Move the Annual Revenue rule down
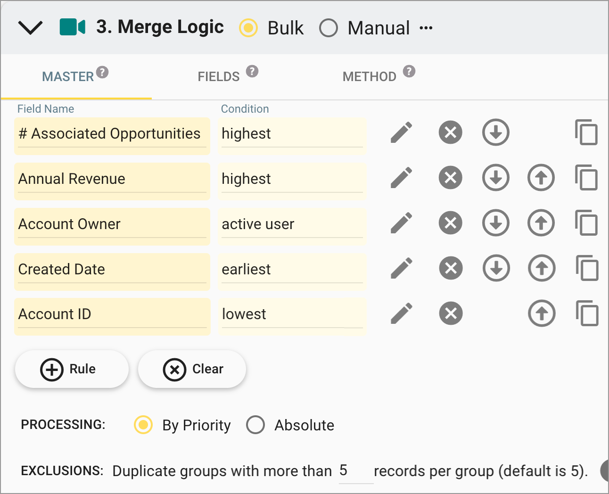Screen dimensions: 609x494 (x=496, y=178)
